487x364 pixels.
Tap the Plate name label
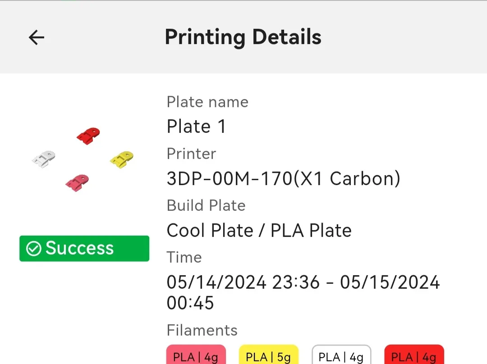pyautogui.click(x=207, y=102)
